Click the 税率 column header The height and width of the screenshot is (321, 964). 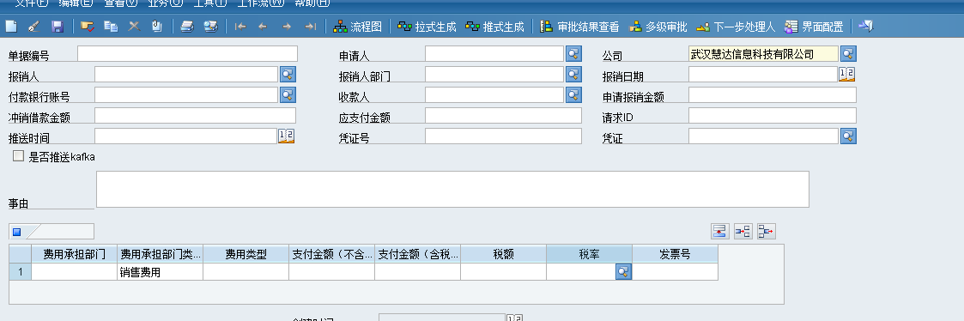(589, 255)
